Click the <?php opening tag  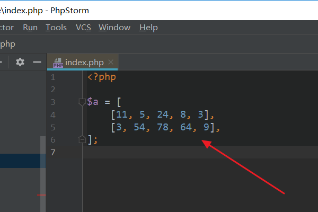coord(102,77)
